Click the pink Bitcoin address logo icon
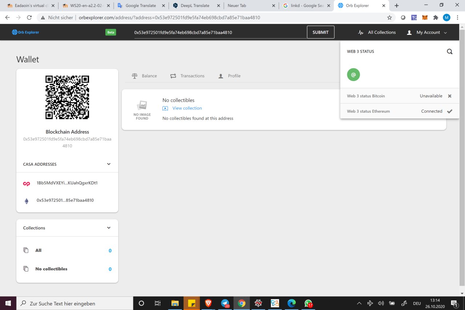 point(27,184)
